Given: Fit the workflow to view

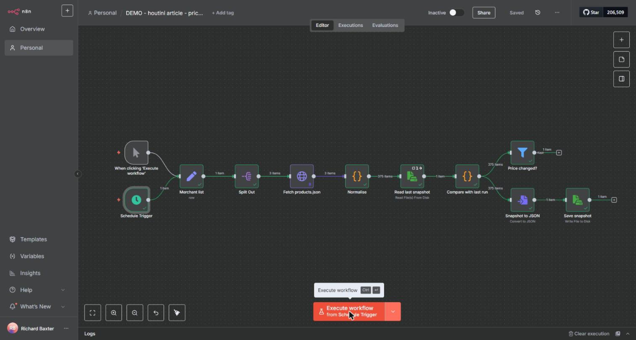Looking at the screenshot, I should 93,313.
